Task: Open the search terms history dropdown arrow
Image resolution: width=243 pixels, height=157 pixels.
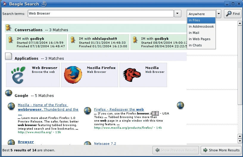Action: (177, 13)
